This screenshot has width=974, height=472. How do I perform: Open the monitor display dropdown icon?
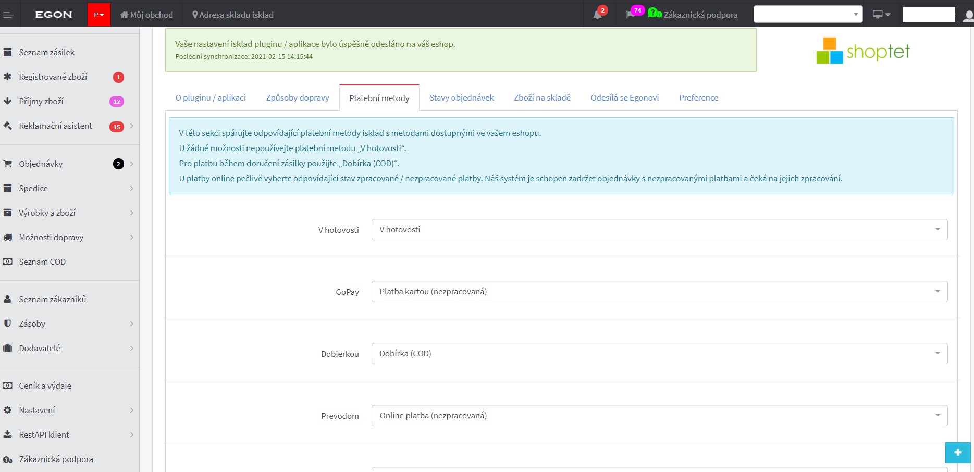(x=881, y=15)
